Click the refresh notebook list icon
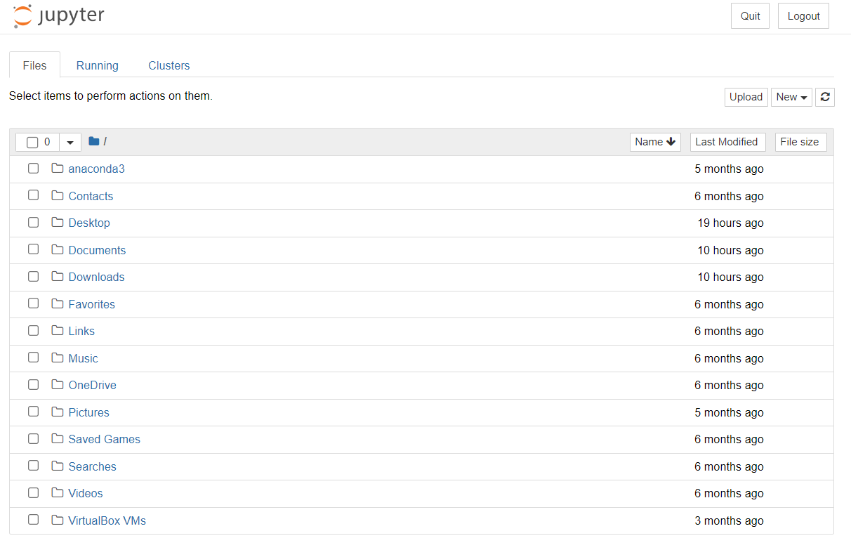Screen dimensions: 851x557 (825, 97)
